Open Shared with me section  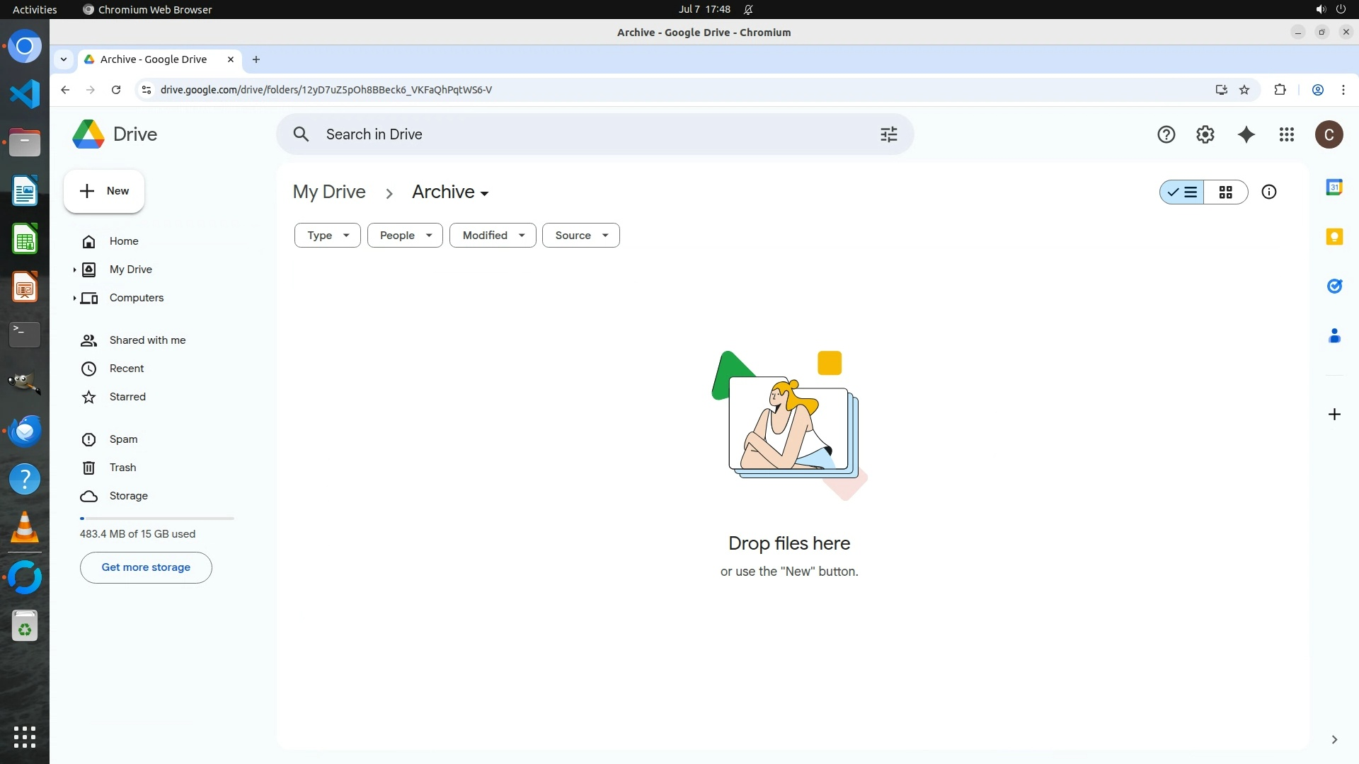pyautogui.click(x=147, y=340)
